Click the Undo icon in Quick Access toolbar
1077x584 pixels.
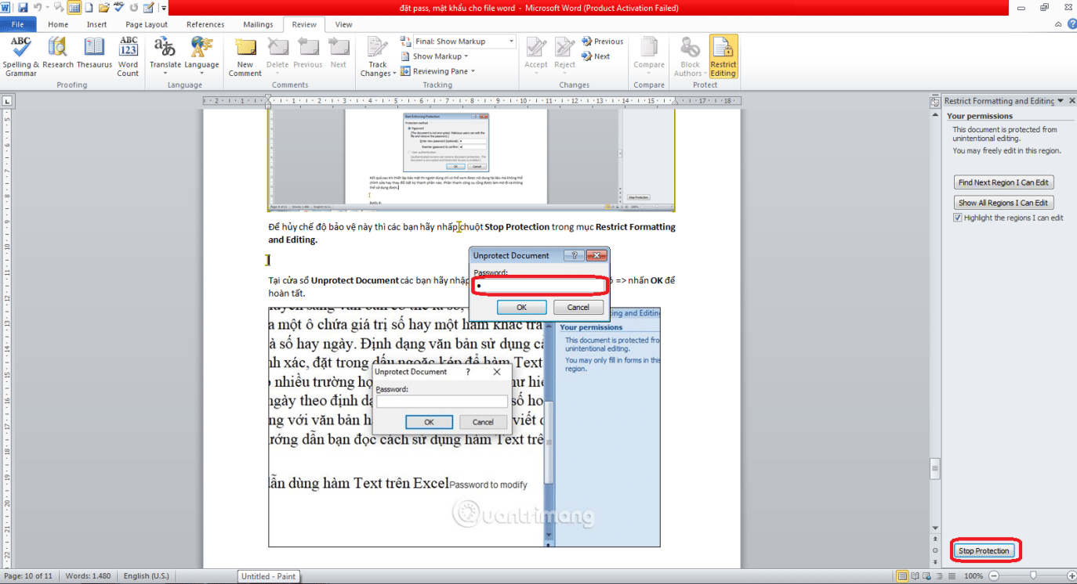click(36, 8)
